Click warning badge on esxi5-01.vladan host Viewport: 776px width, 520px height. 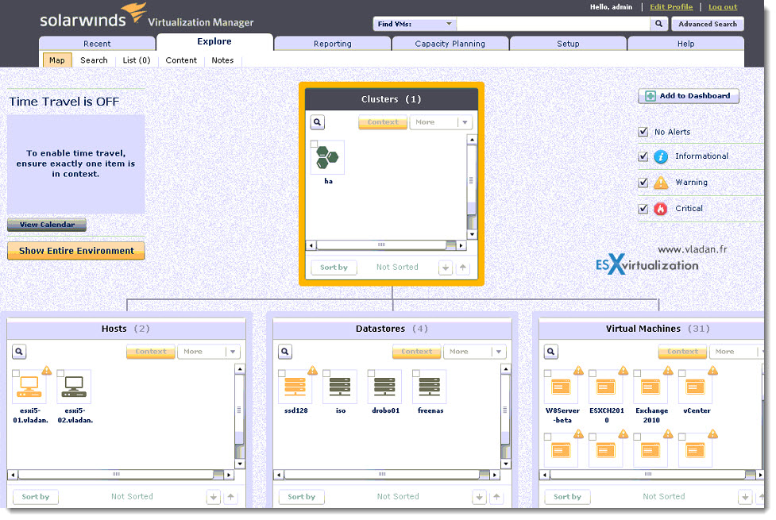tap(47, 370)
